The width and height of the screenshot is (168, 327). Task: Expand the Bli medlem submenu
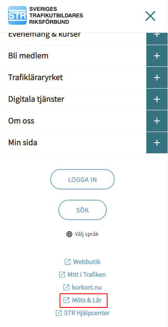point(157,56)
